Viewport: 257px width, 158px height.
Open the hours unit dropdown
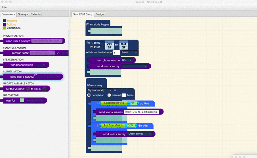click(129, 52)
